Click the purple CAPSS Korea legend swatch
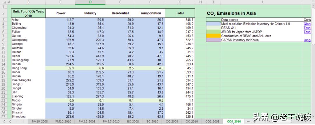Screen dimensions: 315x125 point(213,40)
